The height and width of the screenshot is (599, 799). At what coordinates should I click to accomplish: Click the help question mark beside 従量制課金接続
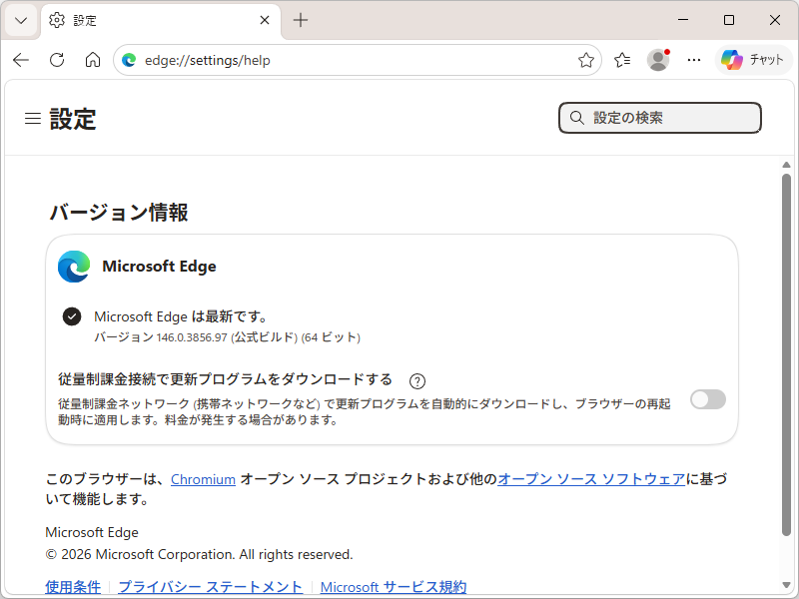417,380
